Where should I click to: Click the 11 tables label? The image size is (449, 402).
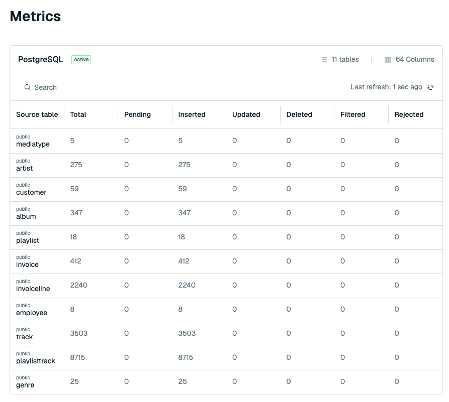click(x=345, y=59)
